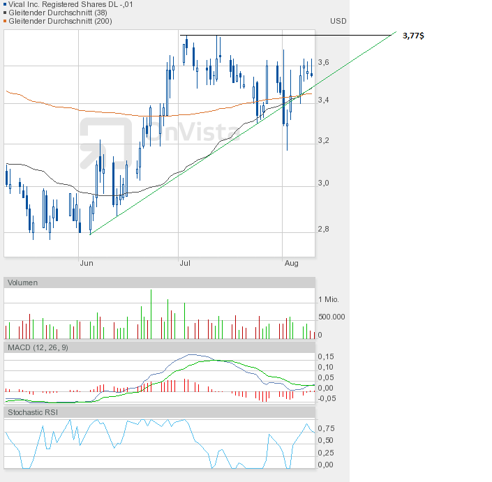
Task: Click the 'Stochastic RSI' panel header
Action: click(x=159, y=412)
